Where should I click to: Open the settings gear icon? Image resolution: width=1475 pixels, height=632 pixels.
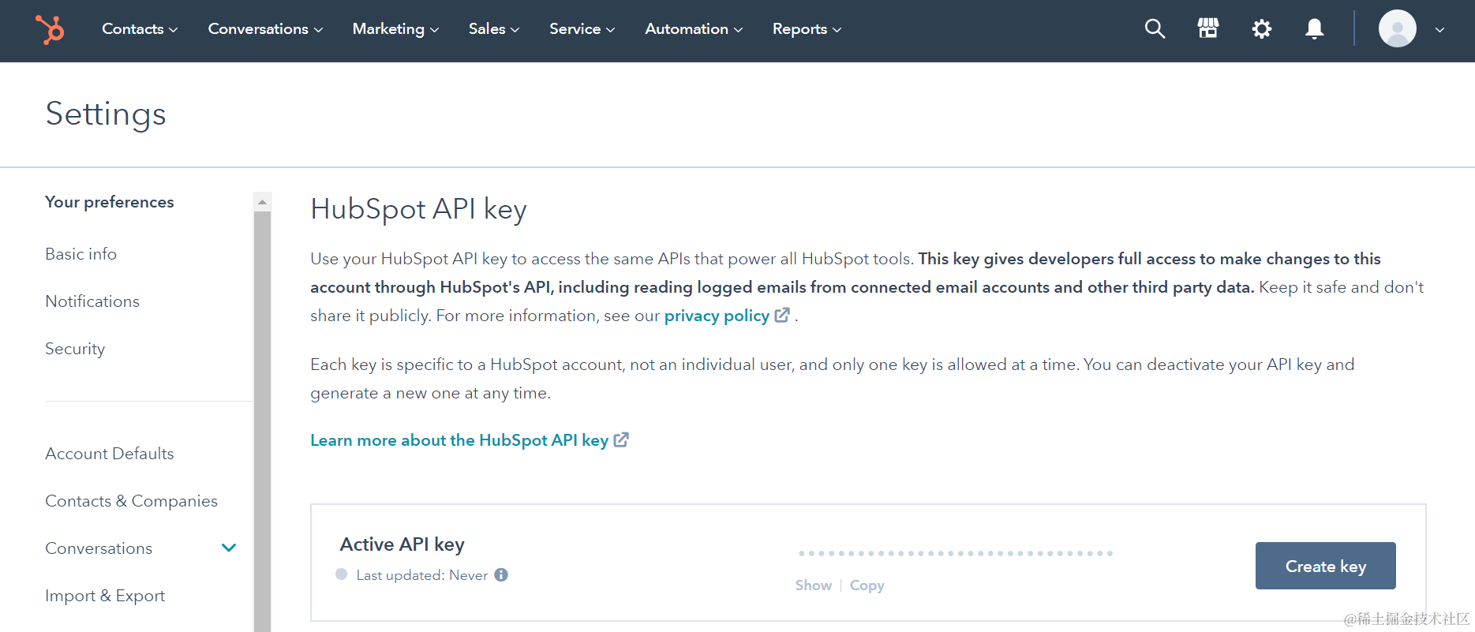coord(1261,29)
